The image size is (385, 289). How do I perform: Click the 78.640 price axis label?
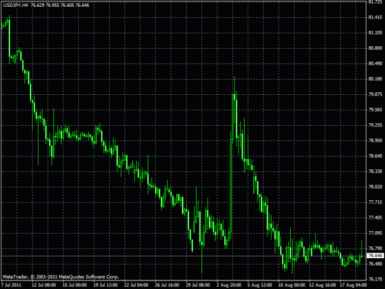375,156
